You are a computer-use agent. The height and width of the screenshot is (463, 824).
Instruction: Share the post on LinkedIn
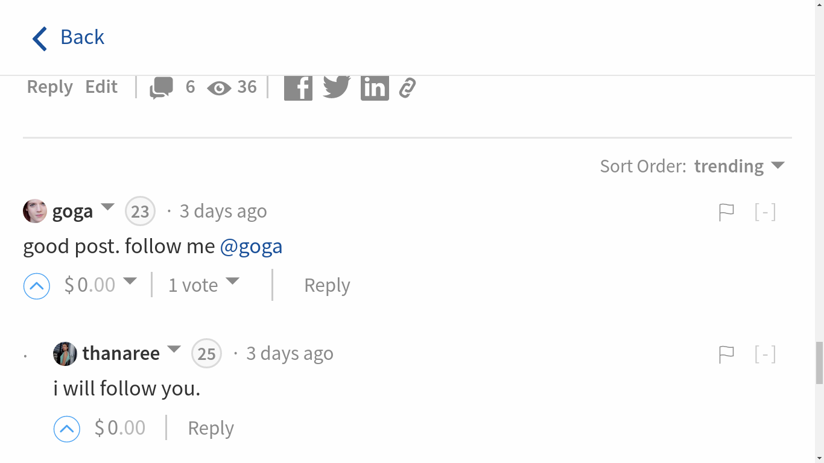[375, 87]
